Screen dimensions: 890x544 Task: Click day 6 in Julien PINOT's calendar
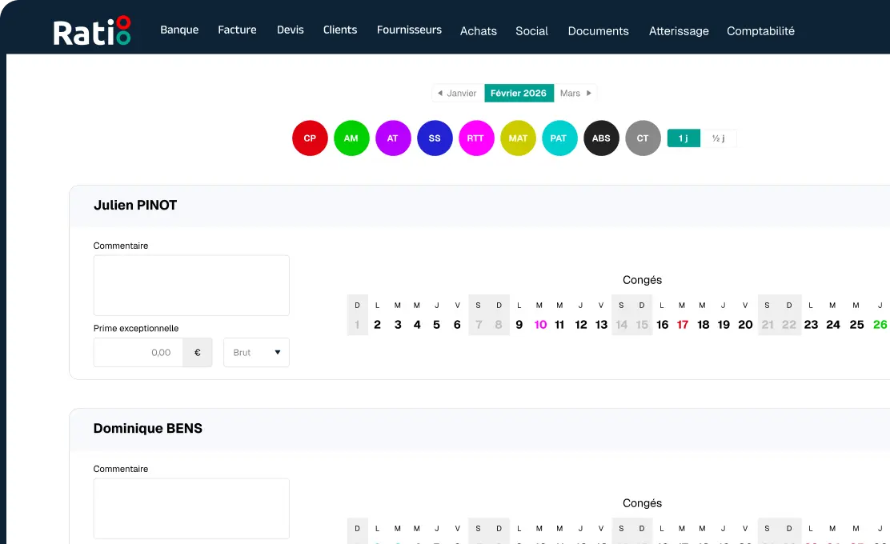click(x=457, y=325)
